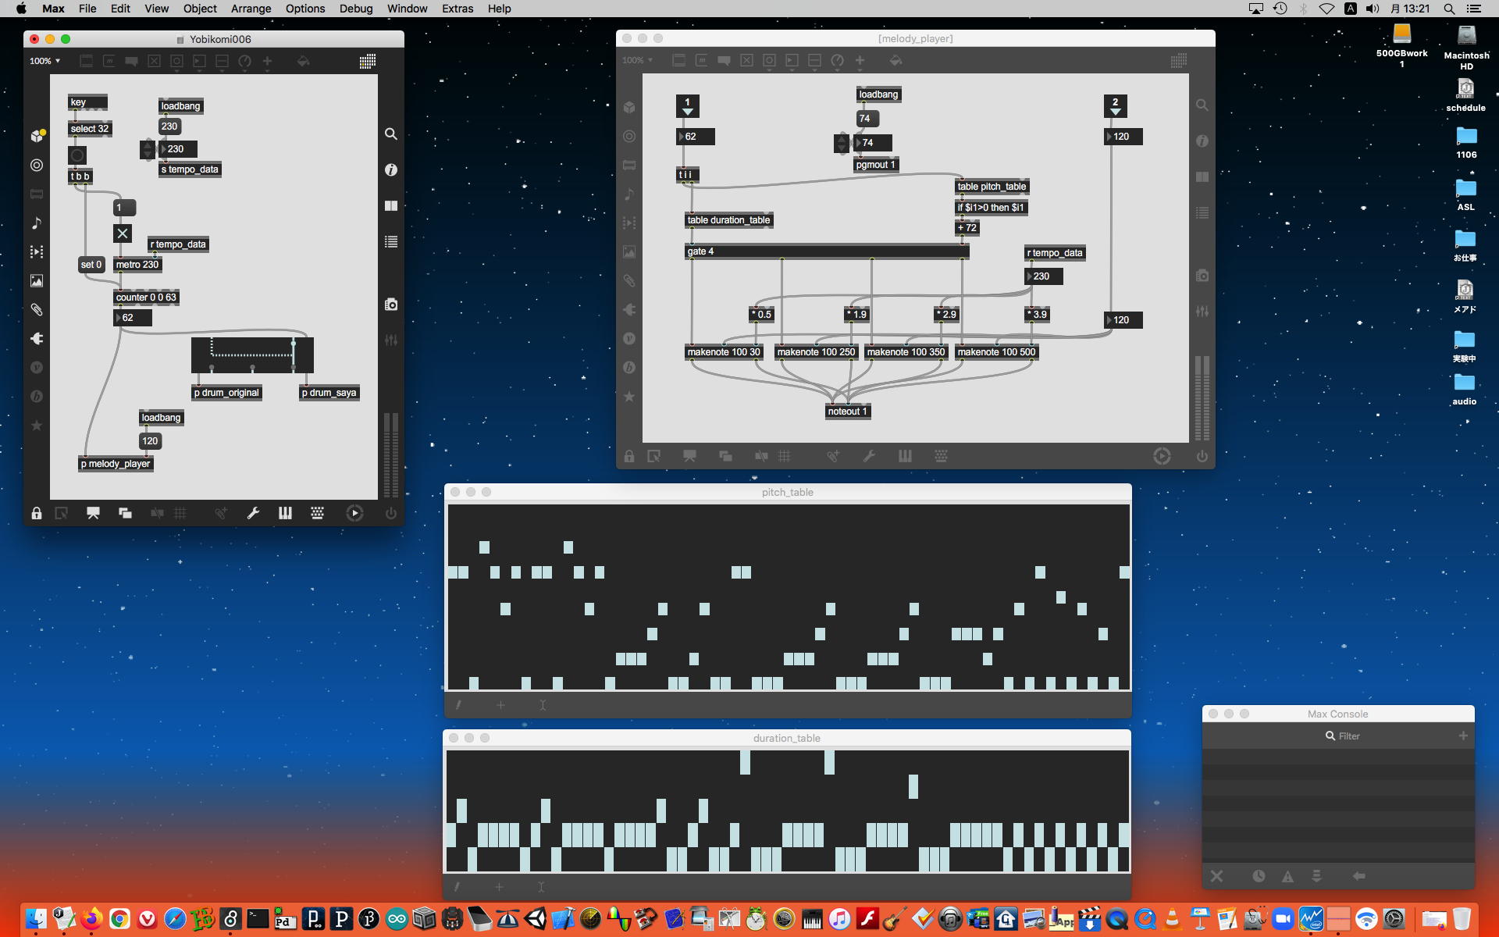Viewport: 1499px width, 937px height.
Task: Open the Arrange menu
Action: (x=251, y=9)
